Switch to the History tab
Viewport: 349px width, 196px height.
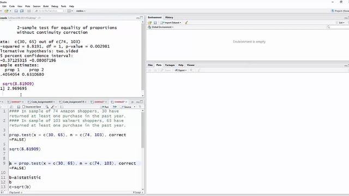[169, 17]
